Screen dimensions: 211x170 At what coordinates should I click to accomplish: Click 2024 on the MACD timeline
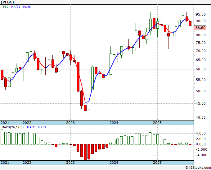pos(114,163)
